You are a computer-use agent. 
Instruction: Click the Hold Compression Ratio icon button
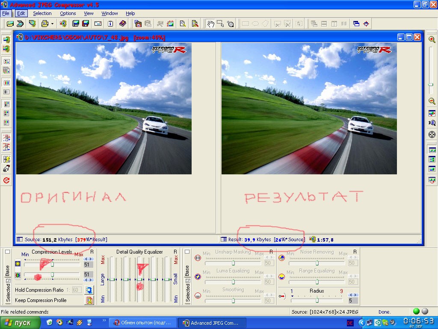click(x=89, y=290)
